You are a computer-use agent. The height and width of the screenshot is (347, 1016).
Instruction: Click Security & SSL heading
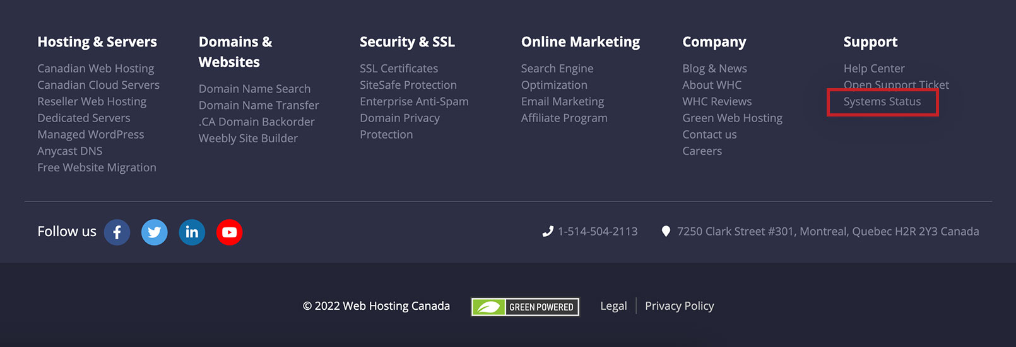click(407, 42)
